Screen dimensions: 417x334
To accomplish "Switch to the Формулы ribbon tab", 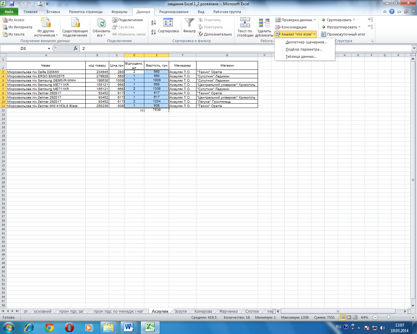I will click(119, 12).
